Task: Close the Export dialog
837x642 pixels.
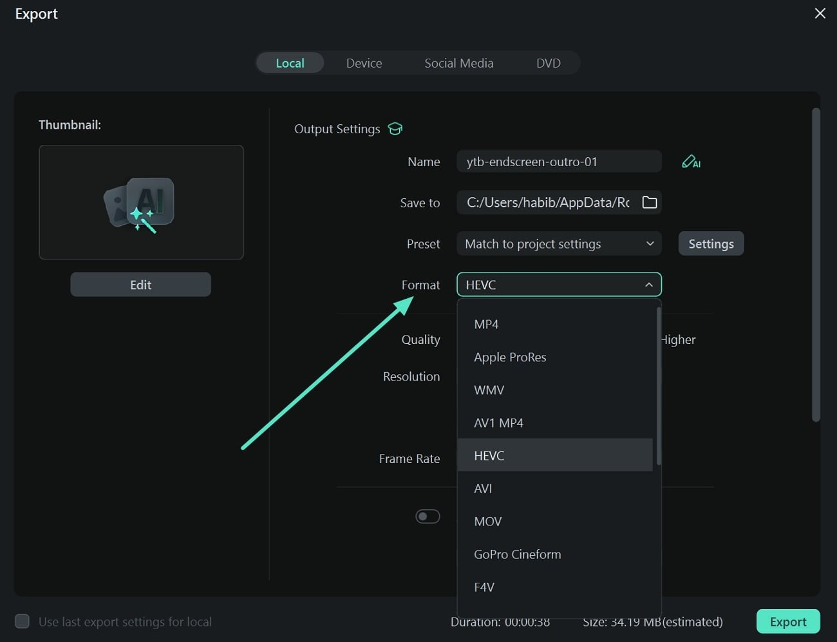Action: point(820,14)
